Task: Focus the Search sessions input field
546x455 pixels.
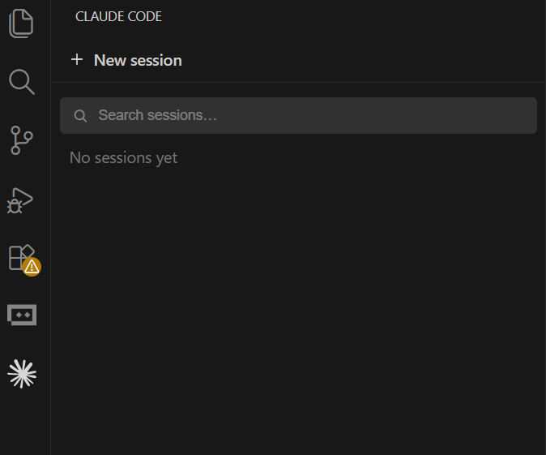Action: pos(298,115)
